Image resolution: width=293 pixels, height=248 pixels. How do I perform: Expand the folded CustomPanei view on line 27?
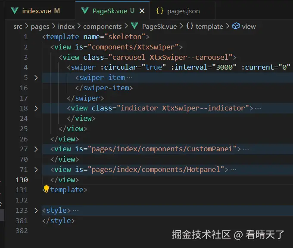[x=36, y=149]
